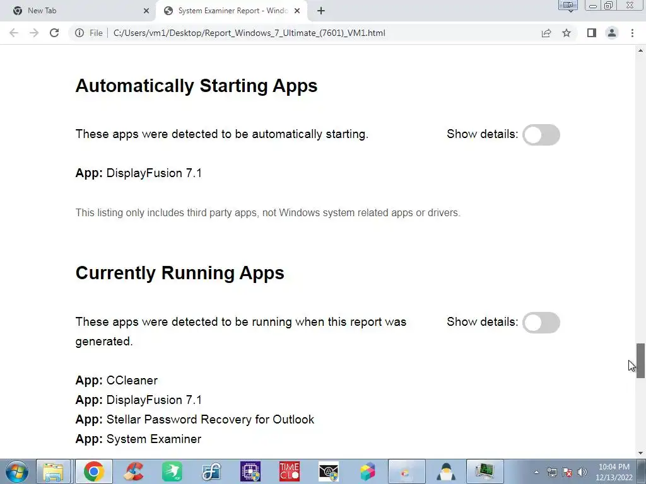The height and width of the screenshot is (484, 646).
Task: Open the DisplayFusion title bar button dropdown
Action: [x=568, y=6]
